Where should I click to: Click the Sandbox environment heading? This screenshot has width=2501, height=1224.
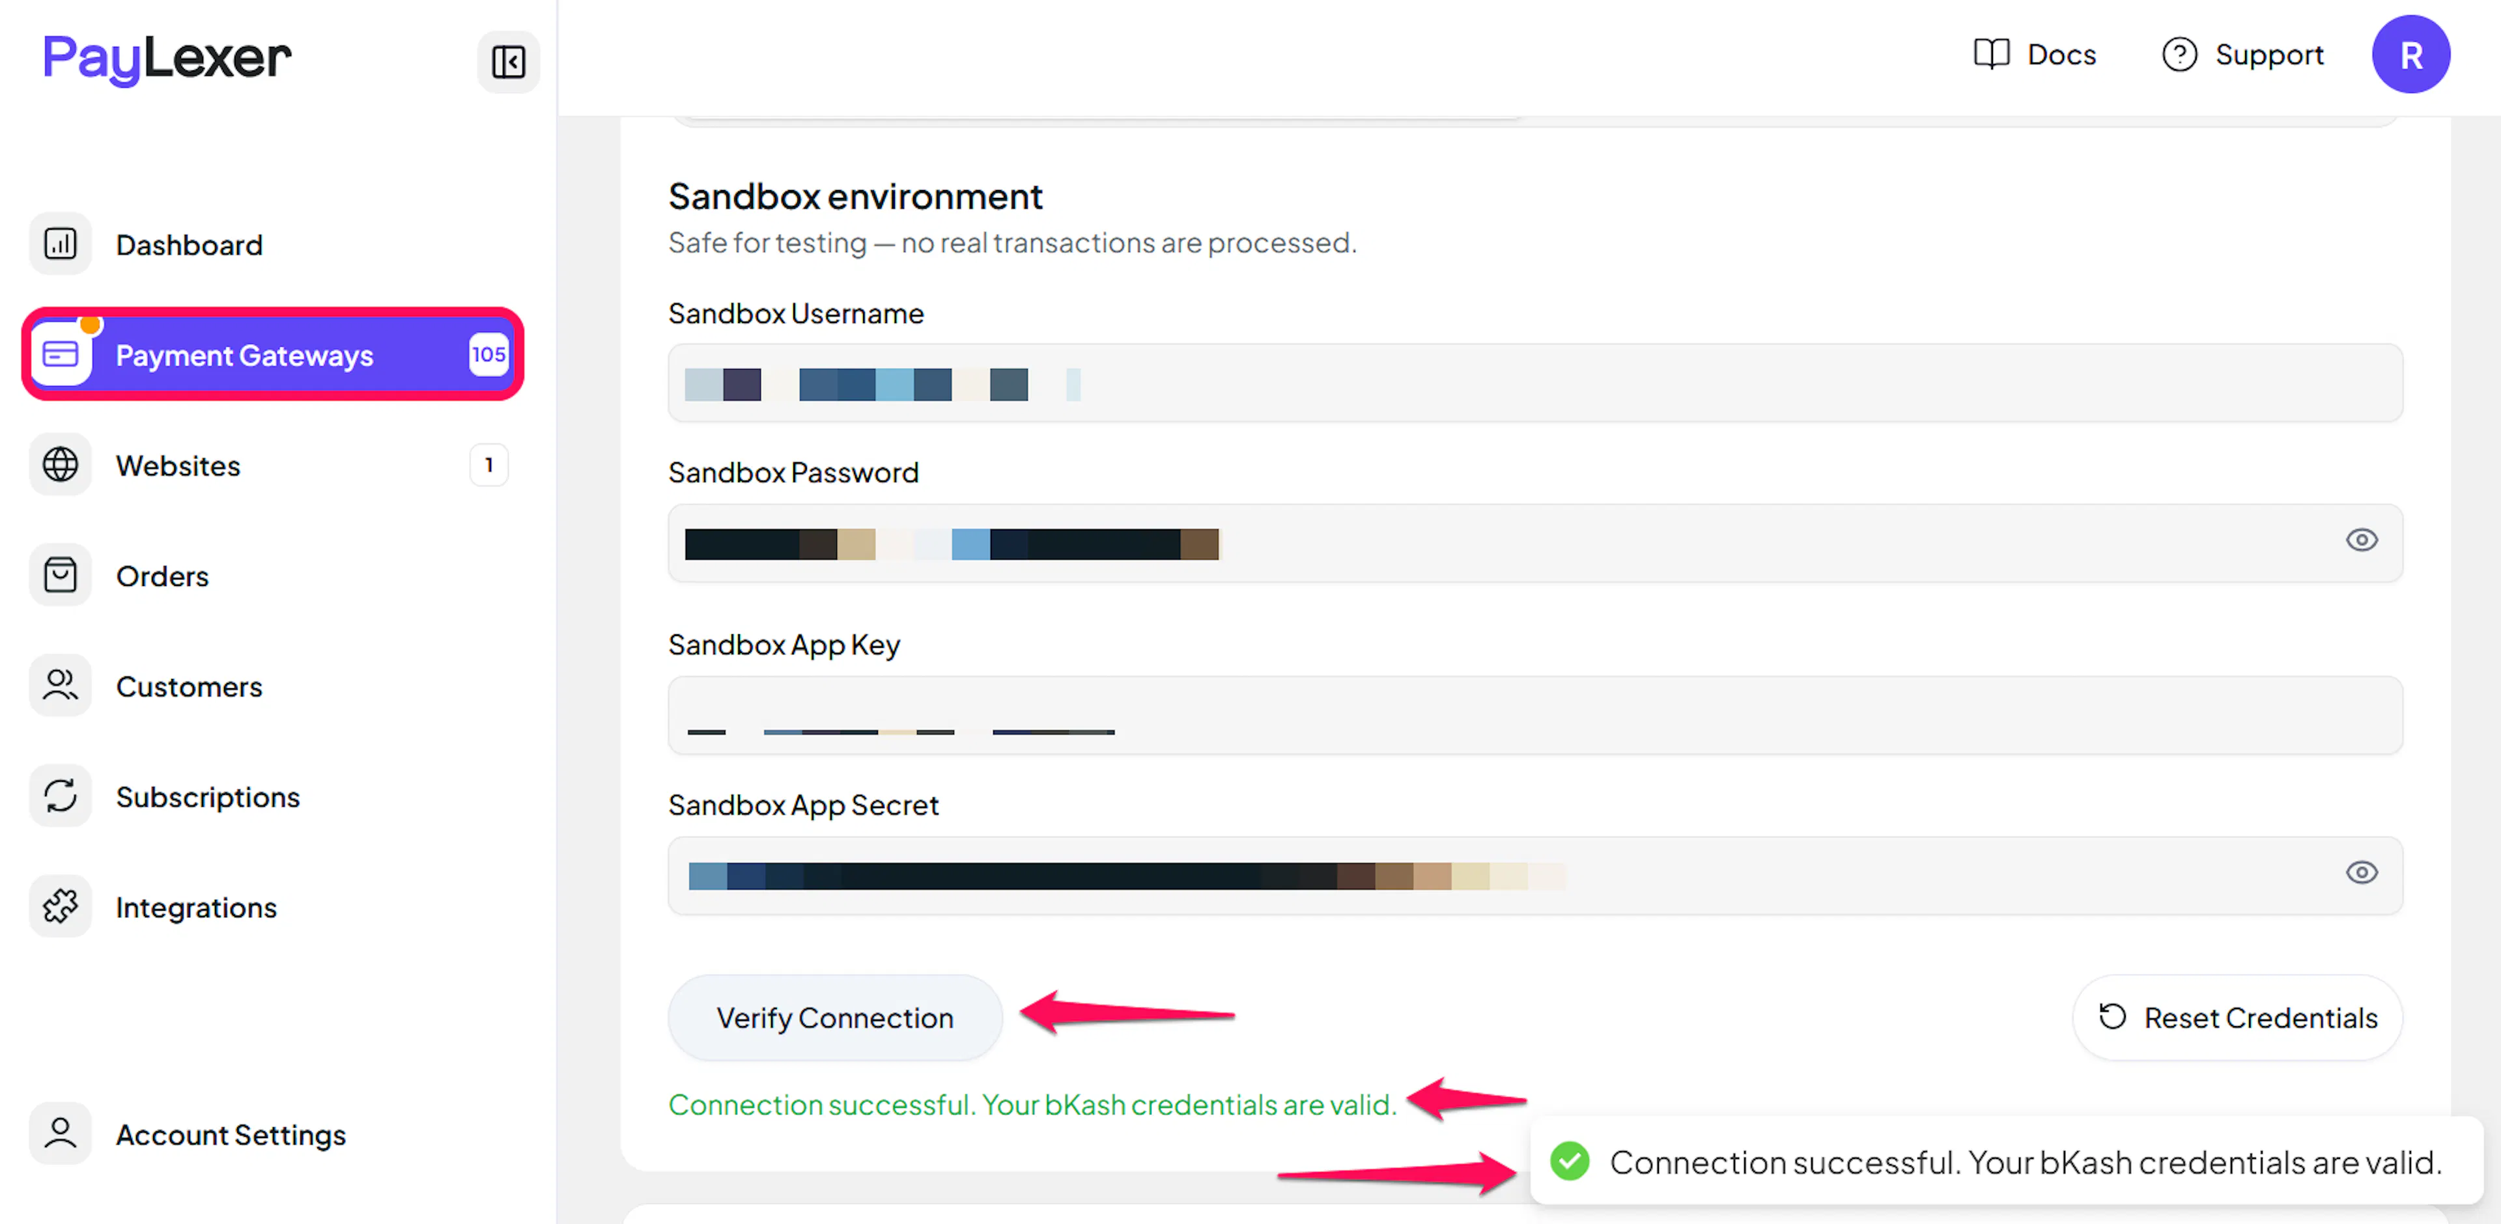(855, 197)
